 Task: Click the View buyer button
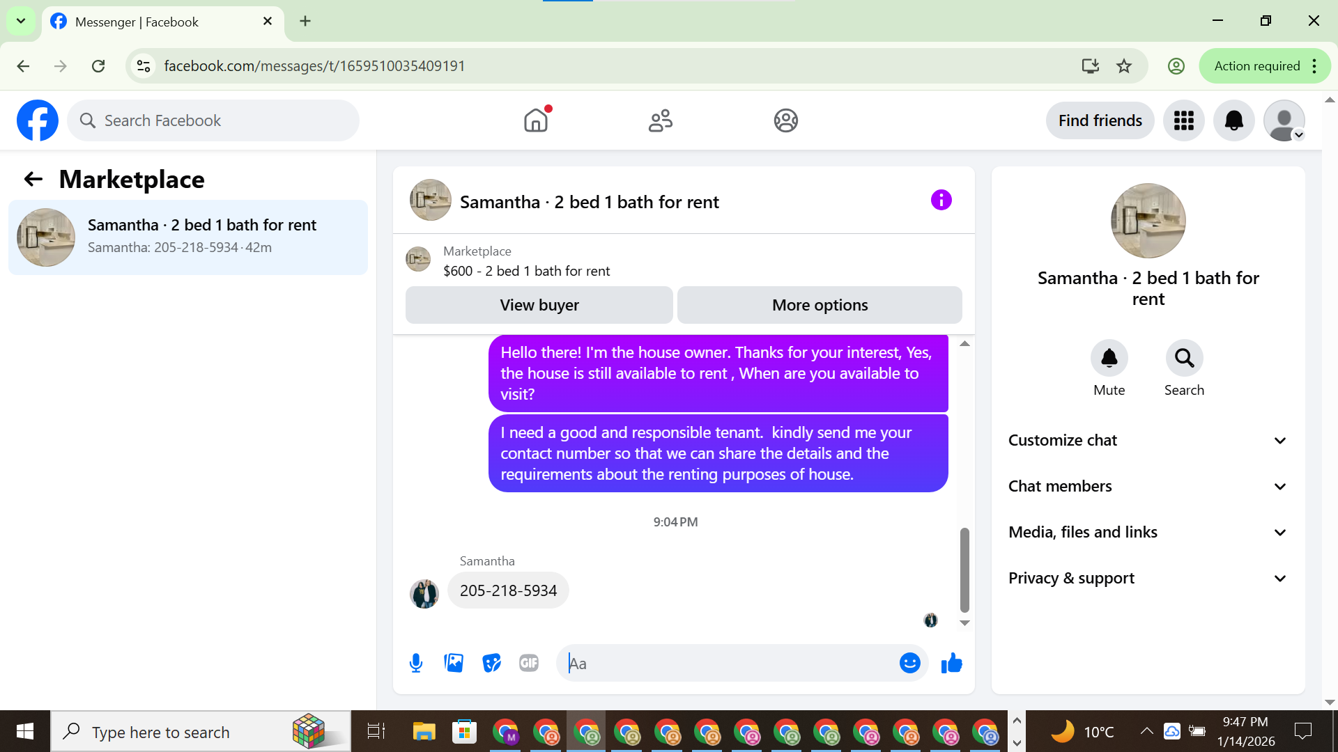point(539,305)
